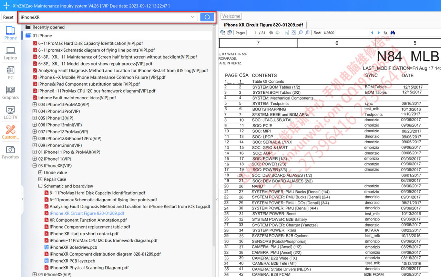
Task: Click the second page-layout icon in PDF toolbar
Action: point(229,33)
